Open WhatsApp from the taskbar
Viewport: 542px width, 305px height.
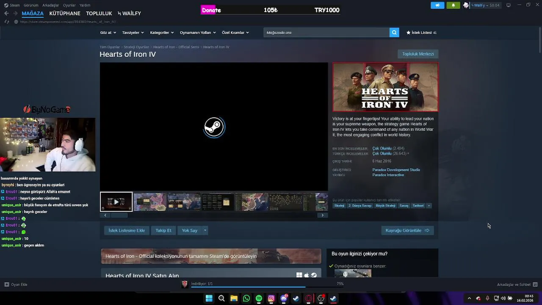(246, 299)
